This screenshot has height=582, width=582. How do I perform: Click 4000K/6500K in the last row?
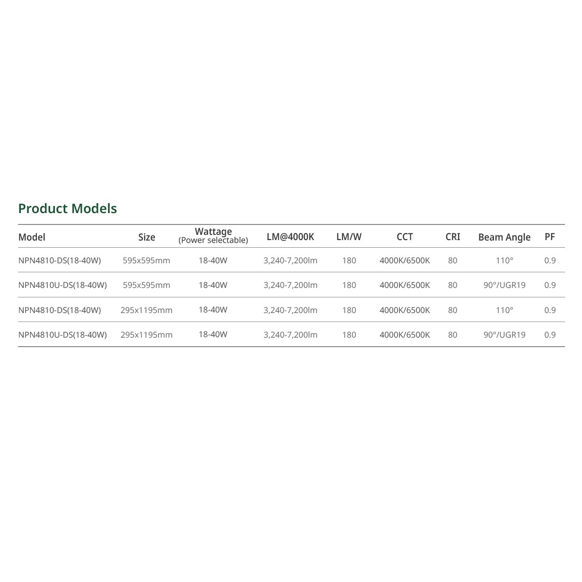[405, 335]
